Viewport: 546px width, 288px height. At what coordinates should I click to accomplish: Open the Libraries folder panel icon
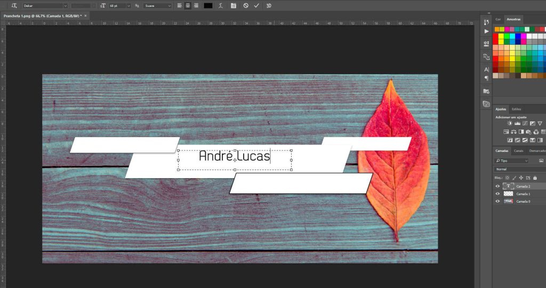[x=486, y=91]
